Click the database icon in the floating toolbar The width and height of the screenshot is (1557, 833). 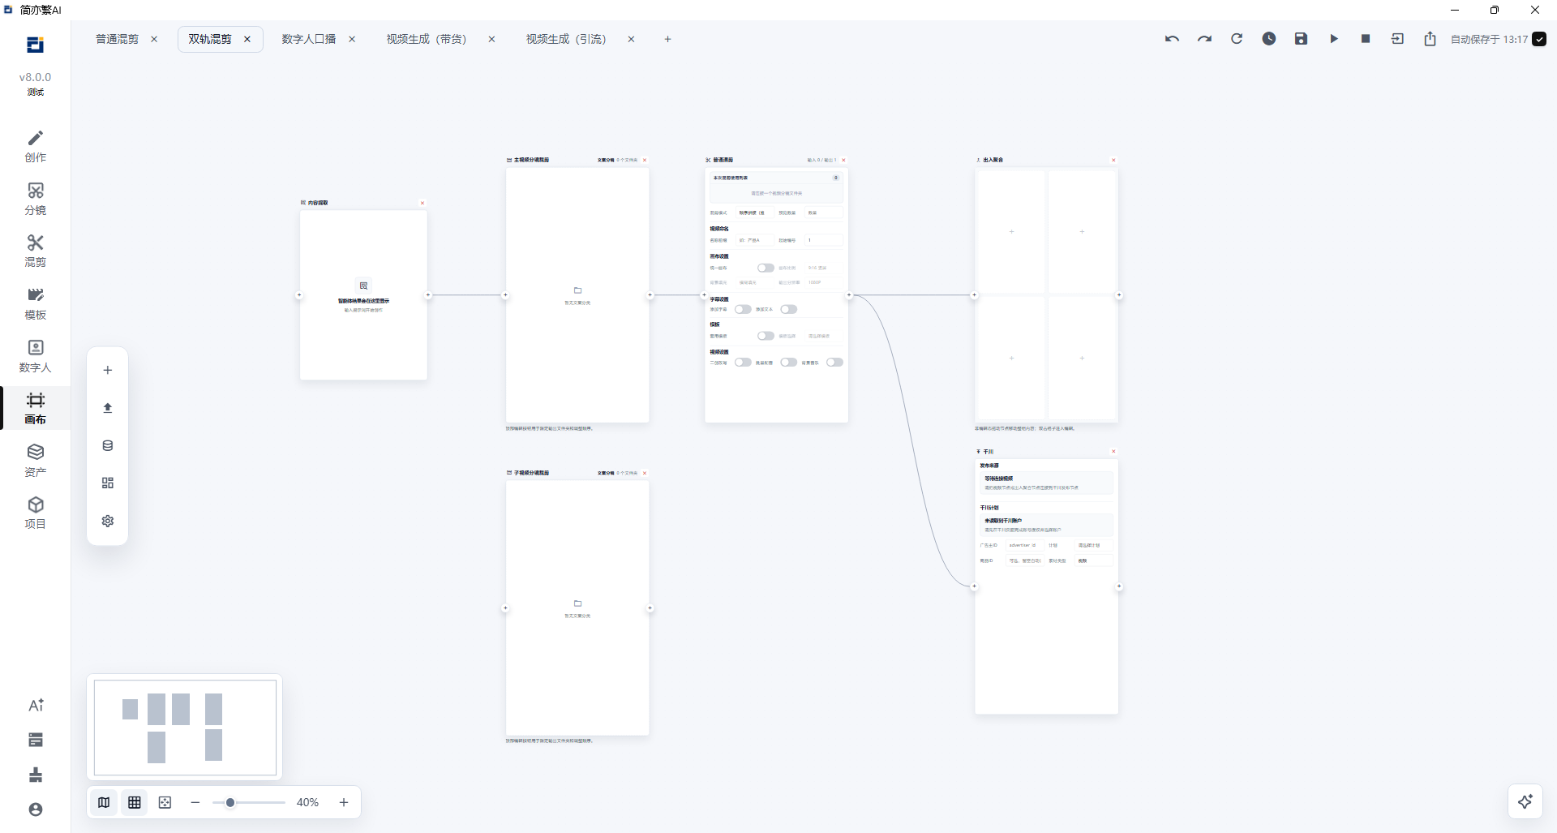(x=108, y=445)
